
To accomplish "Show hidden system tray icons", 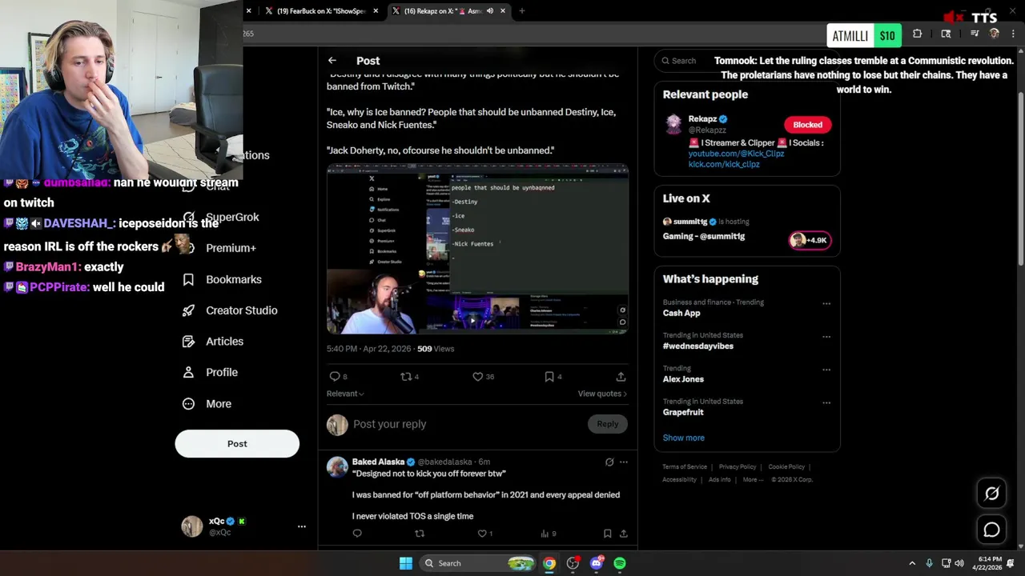I will pos(912,563).
